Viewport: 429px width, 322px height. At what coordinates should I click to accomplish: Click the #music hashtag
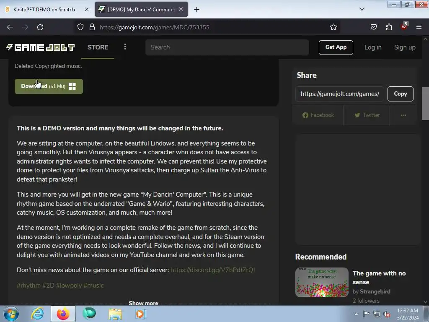pos(93,286)
